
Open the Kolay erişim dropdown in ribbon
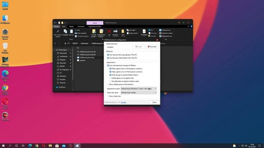133,33
